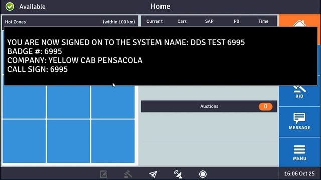Click the COMPANY: YELLOW CAB PENSACOLA line
The image size is (321, 180).
pos(75,60)
